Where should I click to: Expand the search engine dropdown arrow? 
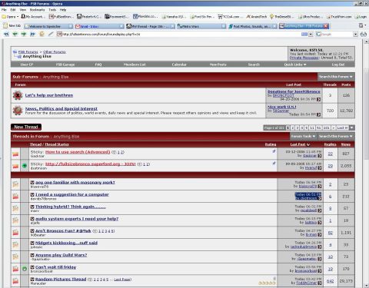(355, 35)
